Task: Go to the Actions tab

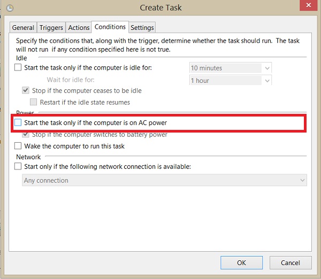Action: (x=79, y=28)
